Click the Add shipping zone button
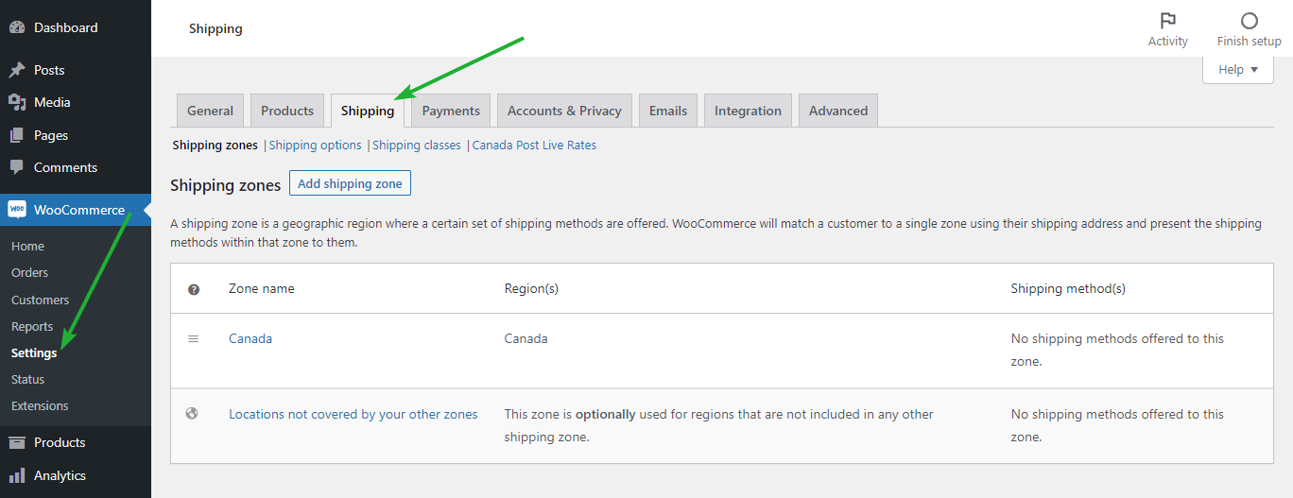 (350, 183)
